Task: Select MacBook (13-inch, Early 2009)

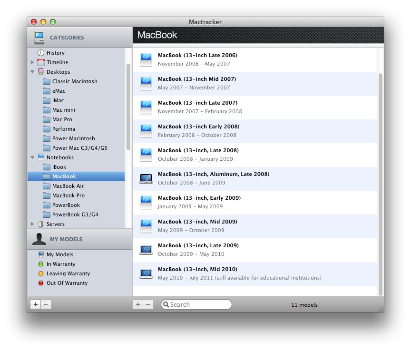Action: tap(255, 203)
